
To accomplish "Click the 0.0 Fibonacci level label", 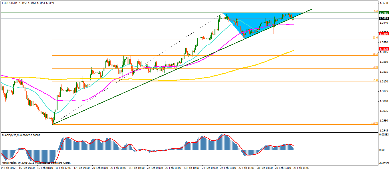I will (x=376, y=11).
